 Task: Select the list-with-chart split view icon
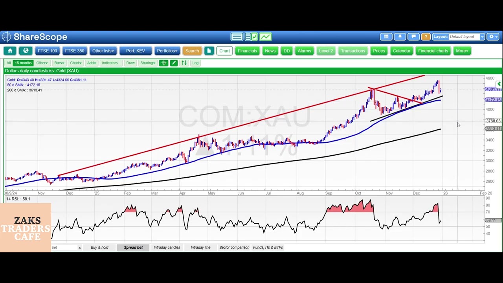[x=251, y=37]
